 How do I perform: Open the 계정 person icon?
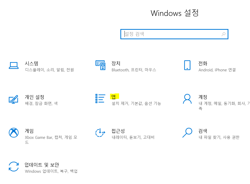click(187, 99)
